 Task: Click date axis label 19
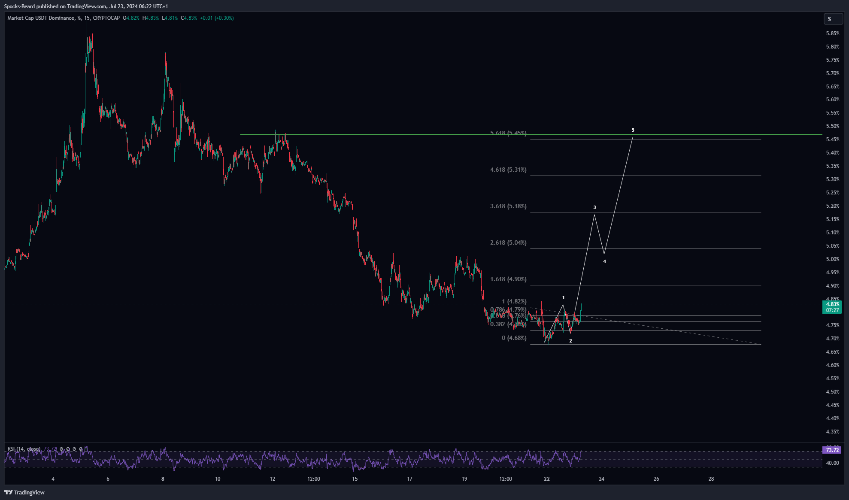464,479
